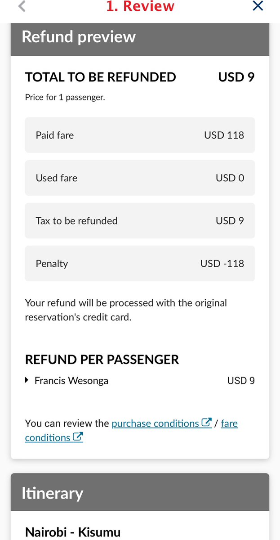Select the Francis Wesonga passenger name
Viewport: 280px width, 540px height.
(x=71, y=381)
